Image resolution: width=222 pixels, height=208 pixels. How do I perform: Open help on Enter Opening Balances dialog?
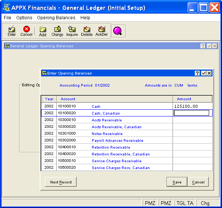(x=197, y=73)
